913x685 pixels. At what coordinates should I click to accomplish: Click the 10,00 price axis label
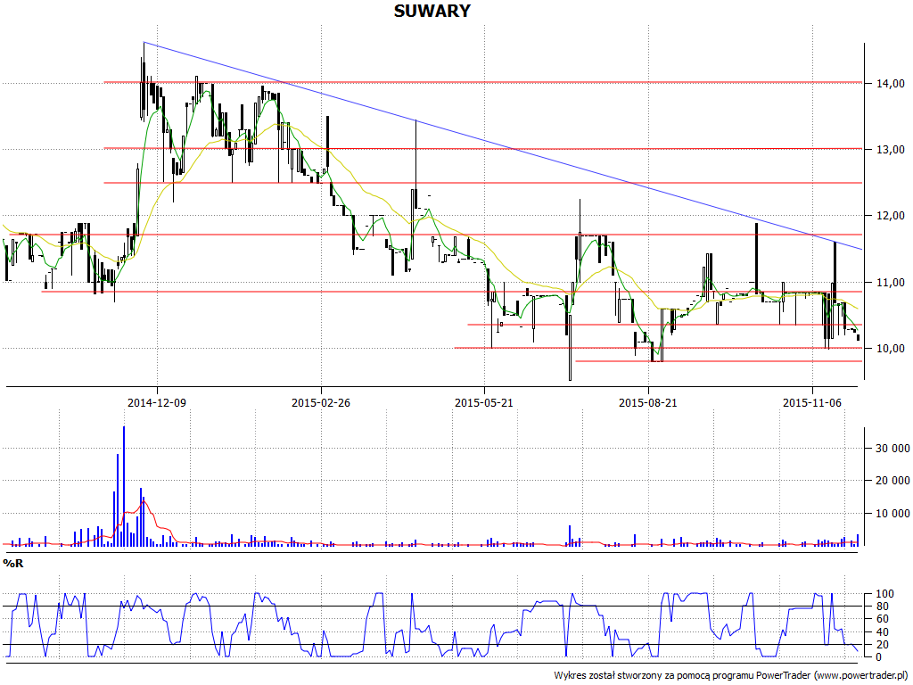pos(891,349)
